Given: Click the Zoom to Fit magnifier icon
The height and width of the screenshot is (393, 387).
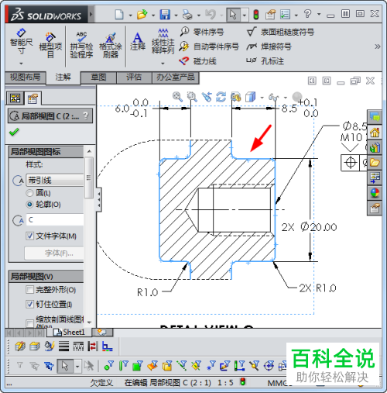Looking at the screenshot, I should pyautogui.click(x=177, y=97).
